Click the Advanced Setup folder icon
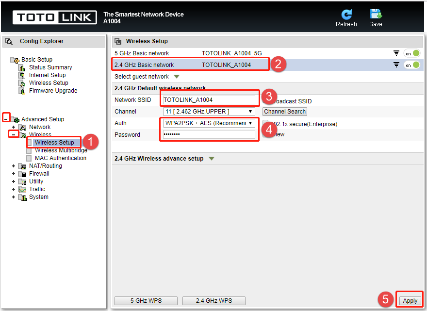This screenshot has height=311, width=427. pyautogui.click(x=15, y=119)
